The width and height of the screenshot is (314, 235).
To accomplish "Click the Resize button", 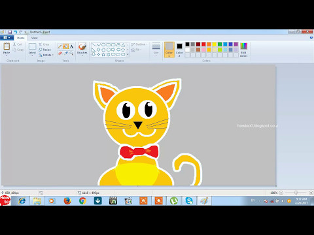I will (x=44, y=50).
